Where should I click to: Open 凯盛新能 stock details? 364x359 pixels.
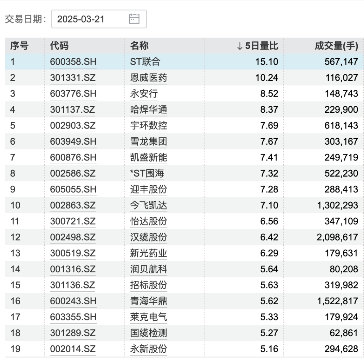(x=148, y=158)
